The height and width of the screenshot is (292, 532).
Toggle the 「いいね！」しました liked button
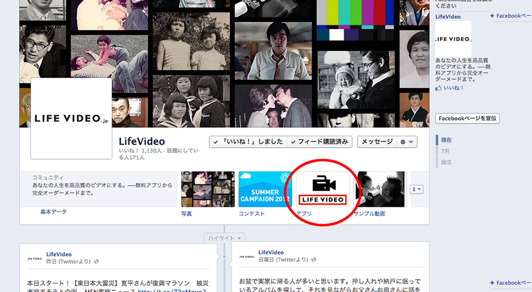tap(248, 142)
